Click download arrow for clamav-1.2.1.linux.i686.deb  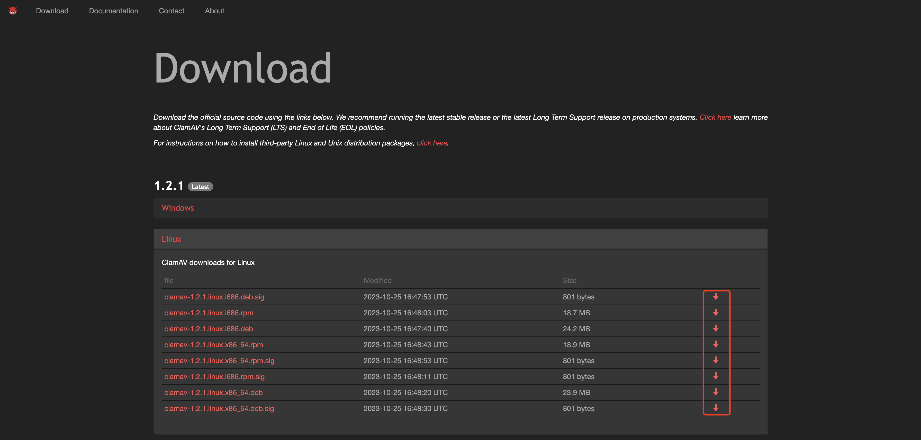coord(715,328)
